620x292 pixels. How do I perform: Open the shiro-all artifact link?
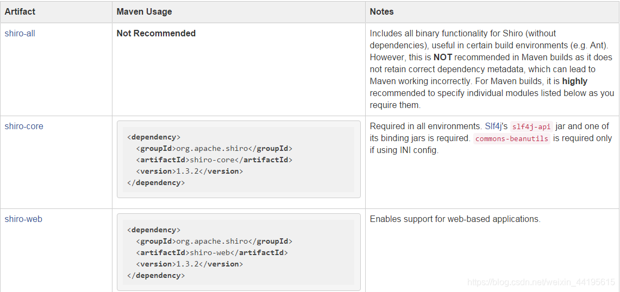point(20,34)
